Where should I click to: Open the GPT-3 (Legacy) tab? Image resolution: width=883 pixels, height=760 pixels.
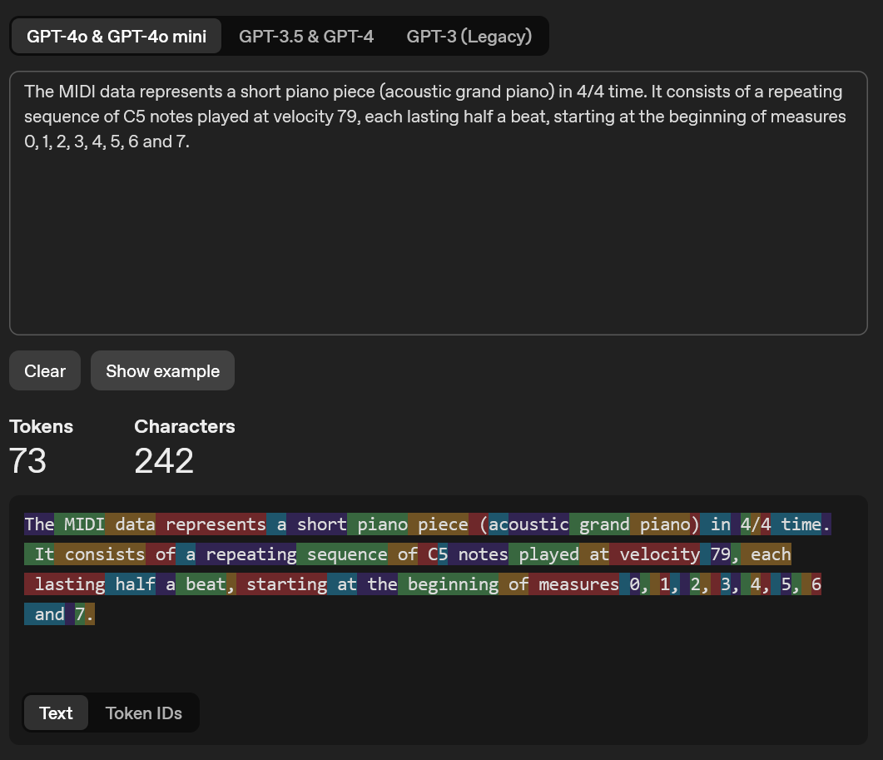pos(469,36)
